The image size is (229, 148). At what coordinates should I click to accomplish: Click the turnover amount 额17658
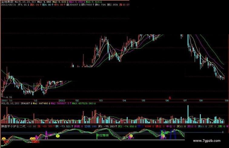(87, 5)
